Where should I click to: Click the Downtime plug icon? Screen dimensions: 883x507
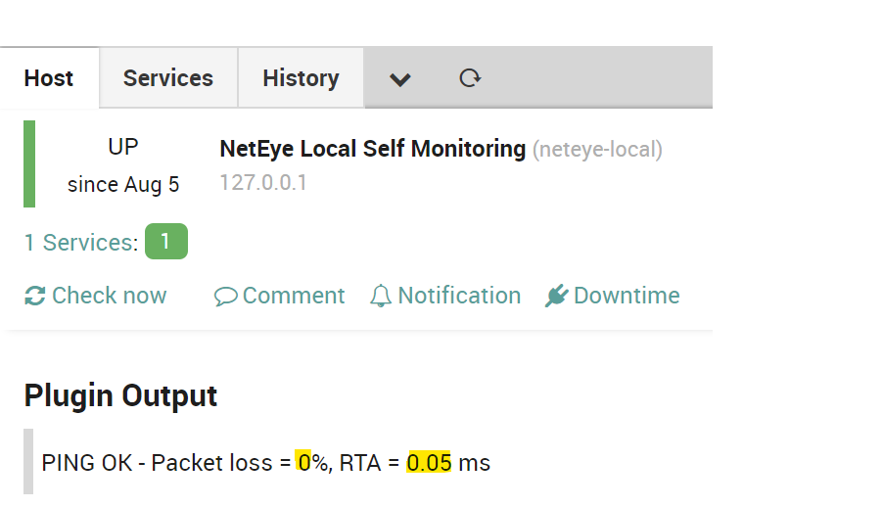point(556,296)
